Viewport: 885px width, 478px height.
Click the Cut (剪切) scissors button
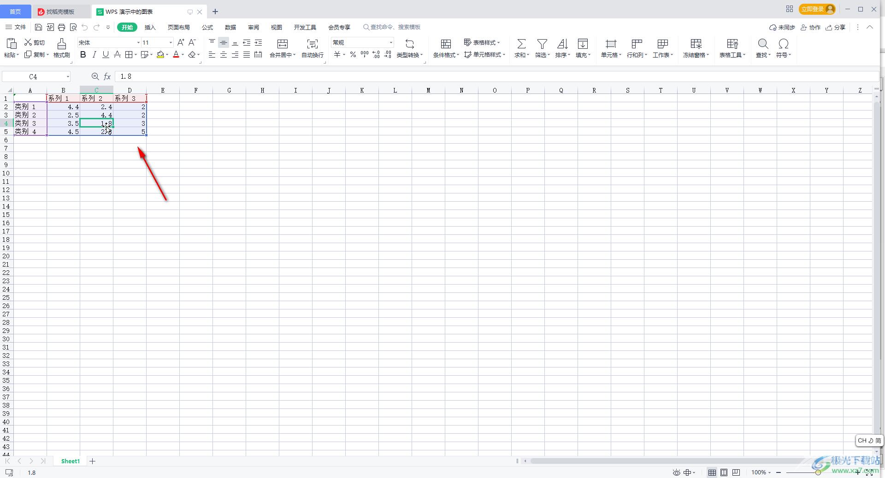[35, 42]
